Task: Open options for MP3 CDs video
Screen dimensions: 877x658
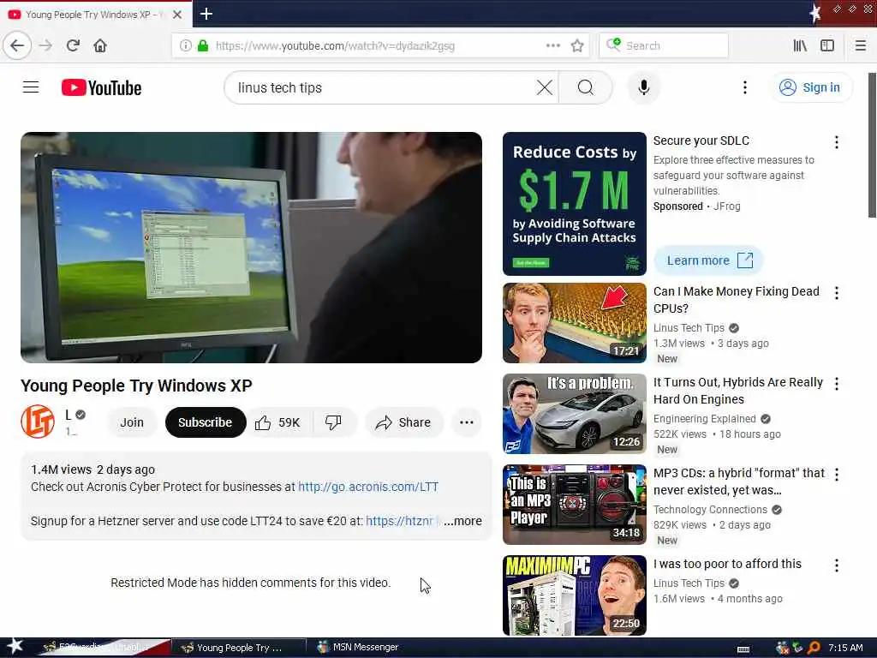Action: click(x=836, y=475)
